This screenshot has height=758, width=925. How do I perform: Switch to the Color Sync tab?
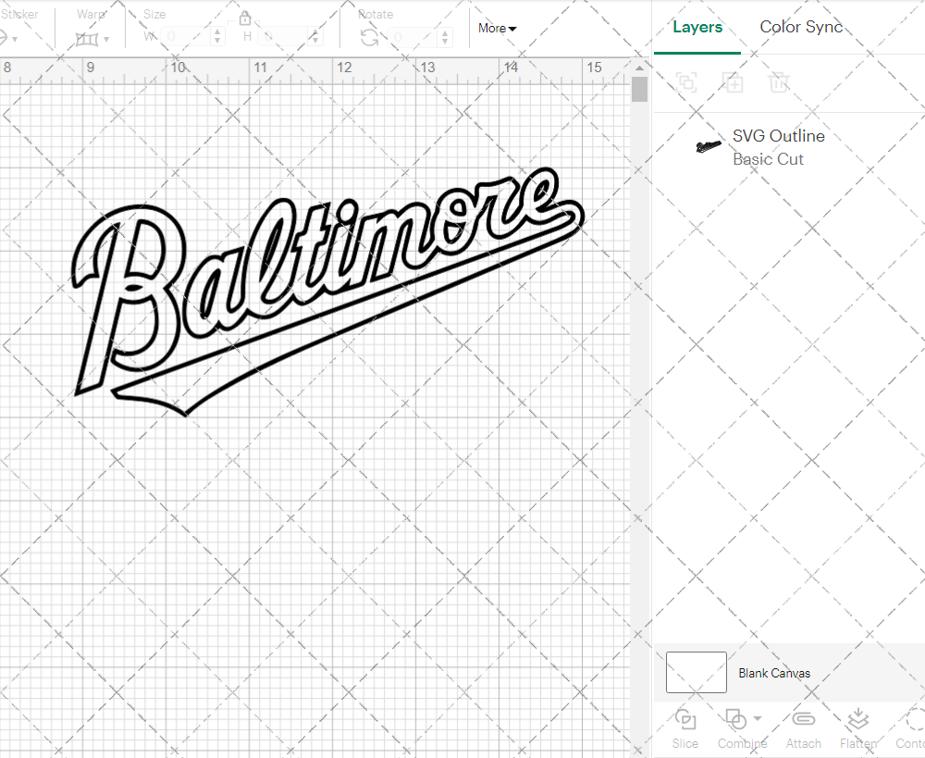coord(801,27)
